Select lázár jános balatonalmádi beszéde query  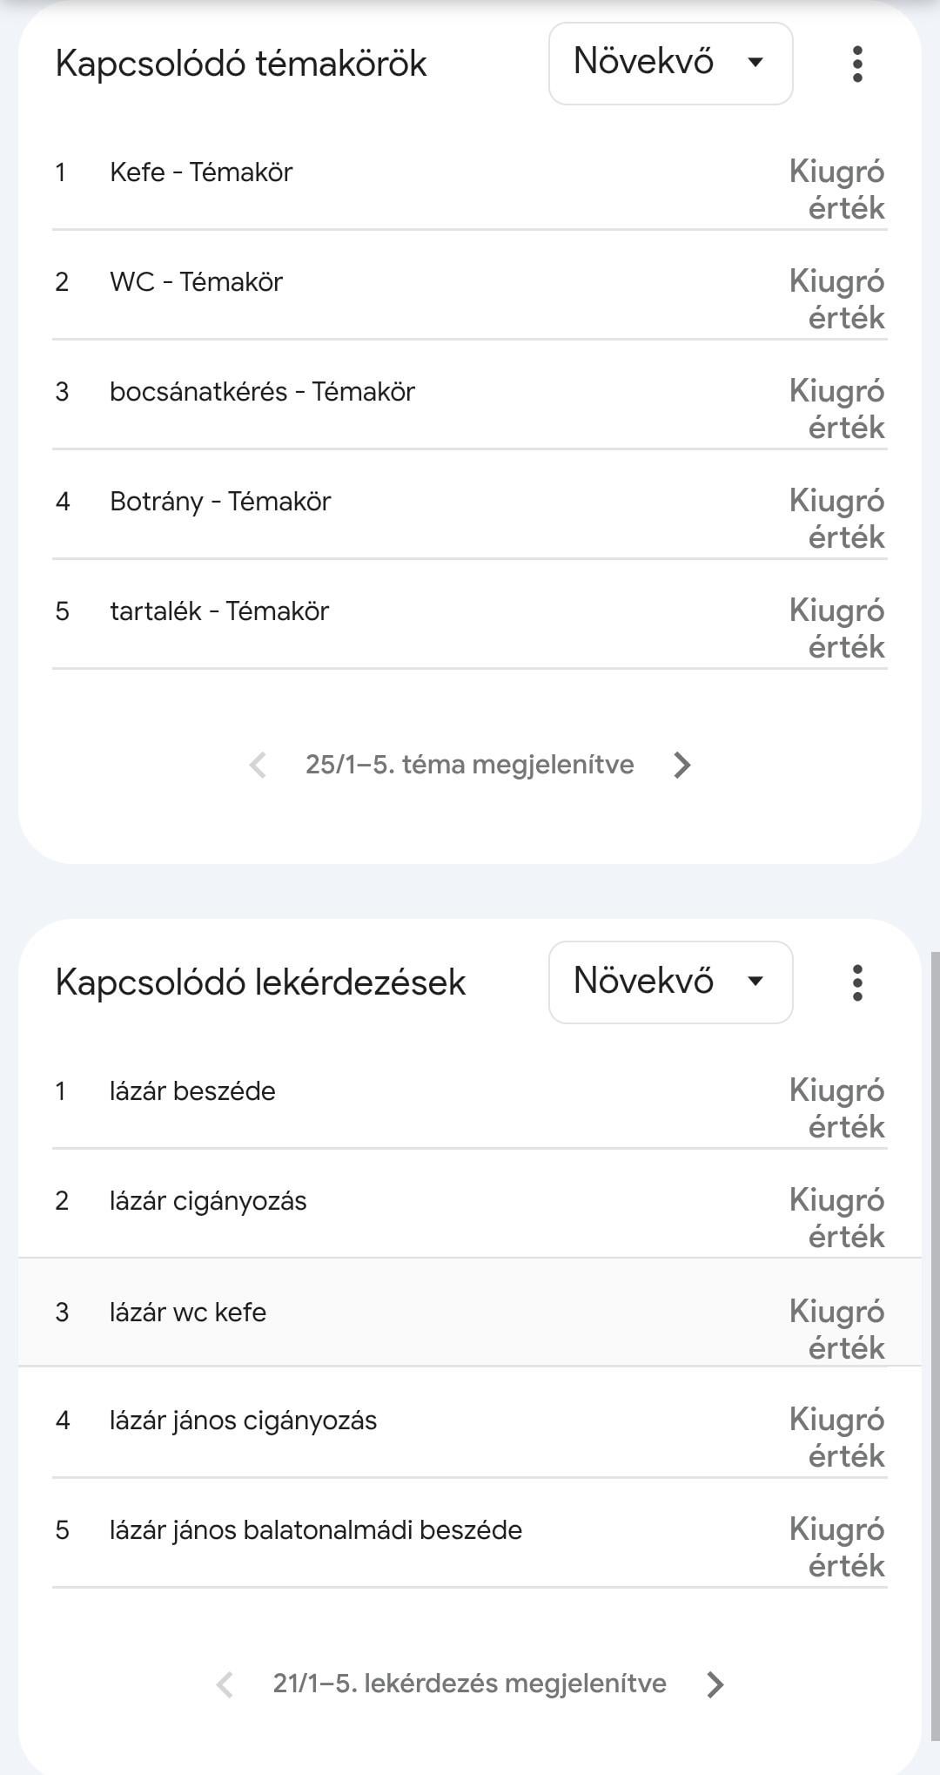pos(316,1530)
